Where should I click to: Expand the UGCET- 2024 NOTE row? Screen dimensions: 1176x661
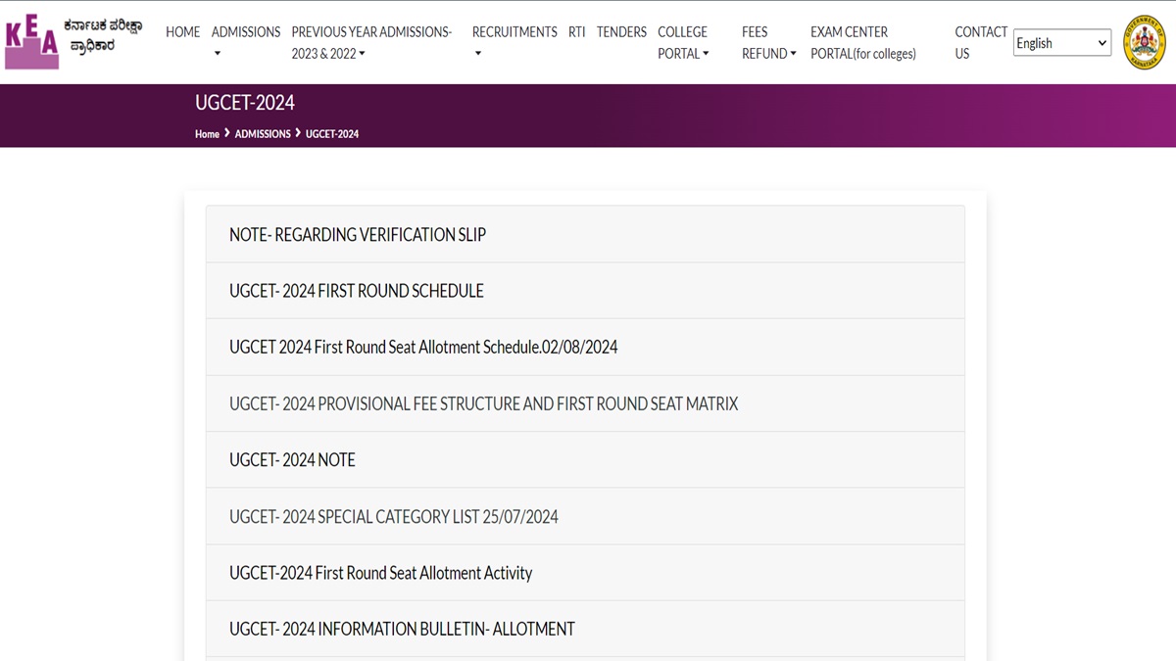585,459
